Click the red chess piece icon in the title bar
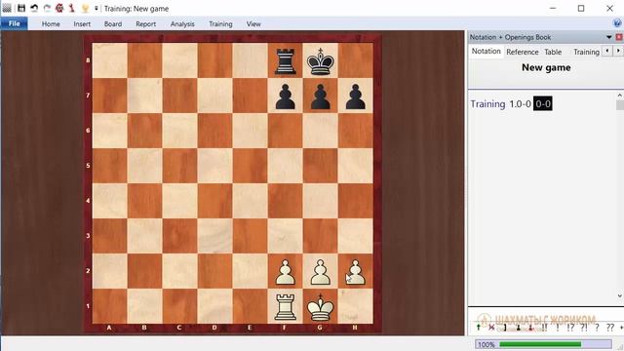 pos(71,8)
